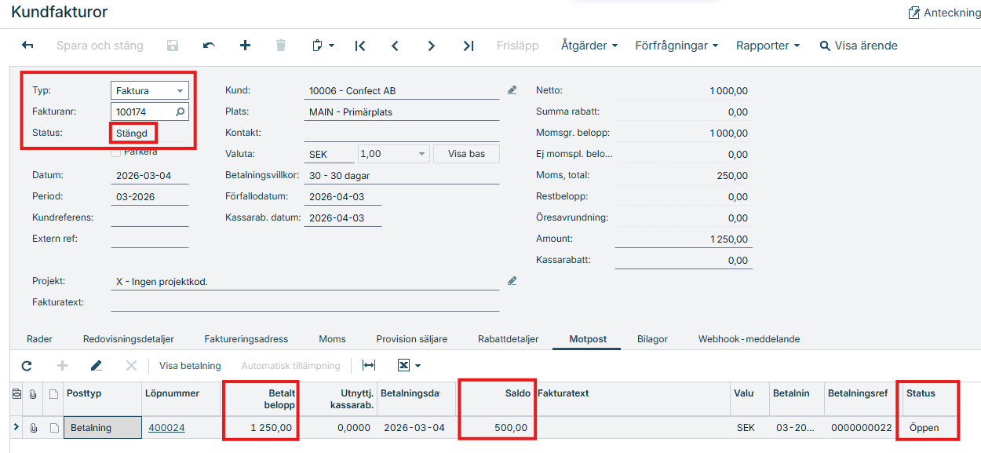The height and width of the screenshot is (453, 981).
Task: Switch to the Rader tab
Action: pyautogui.click(x=39, y=339)
